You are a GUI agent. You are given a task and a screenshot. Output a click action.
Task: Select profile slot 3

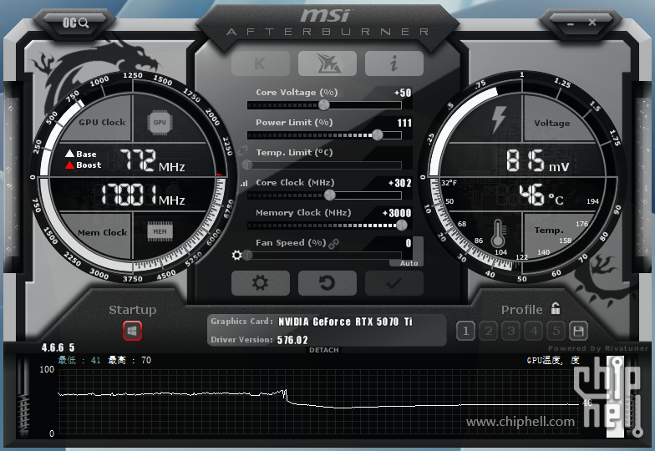(x=511, y=331)
